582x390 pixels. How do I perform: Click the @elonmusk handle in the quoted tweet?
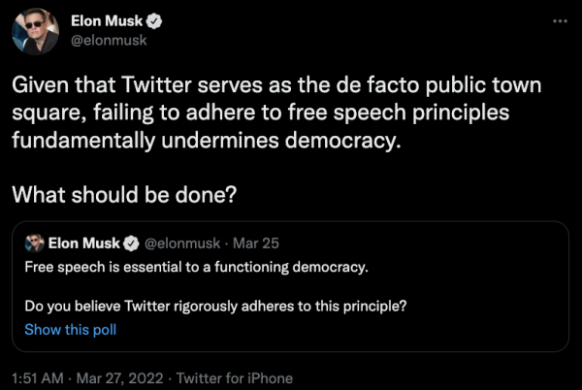(x=182, y=244)
